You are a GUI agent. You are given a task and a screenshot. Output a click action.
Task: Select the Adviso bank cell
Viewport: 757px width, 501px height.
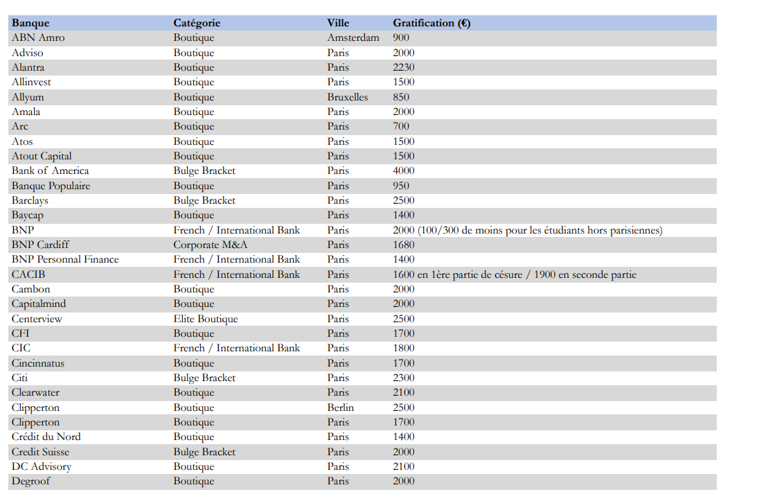coord(28,53)
